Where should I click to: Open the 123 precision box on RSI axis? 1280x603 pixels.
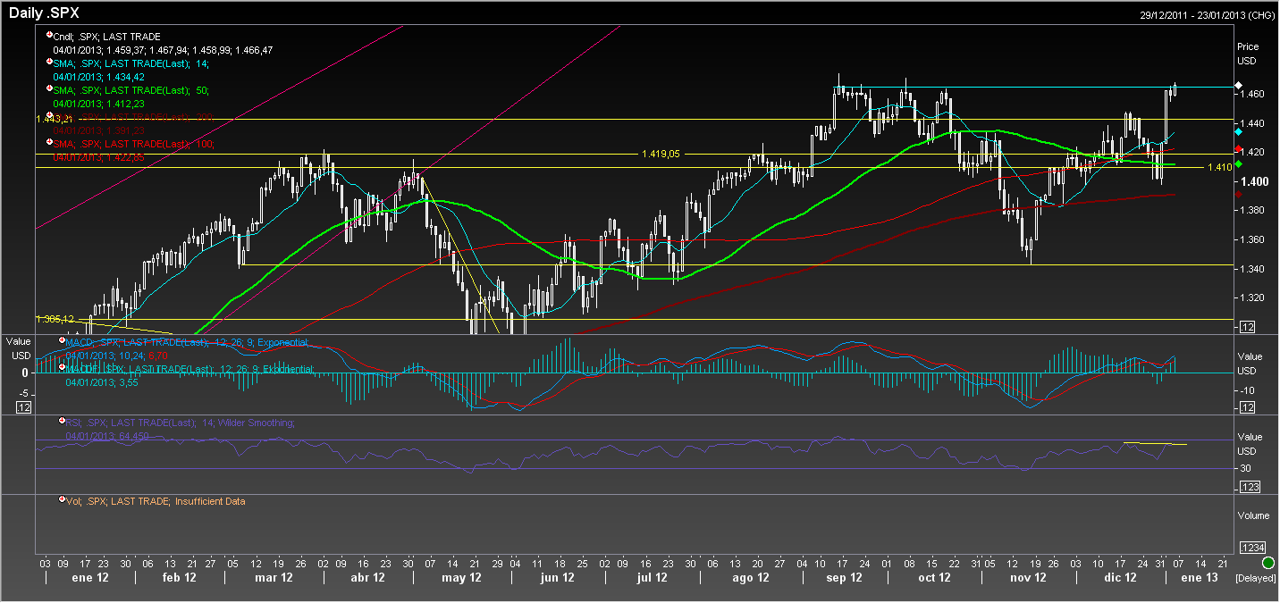1249,487
